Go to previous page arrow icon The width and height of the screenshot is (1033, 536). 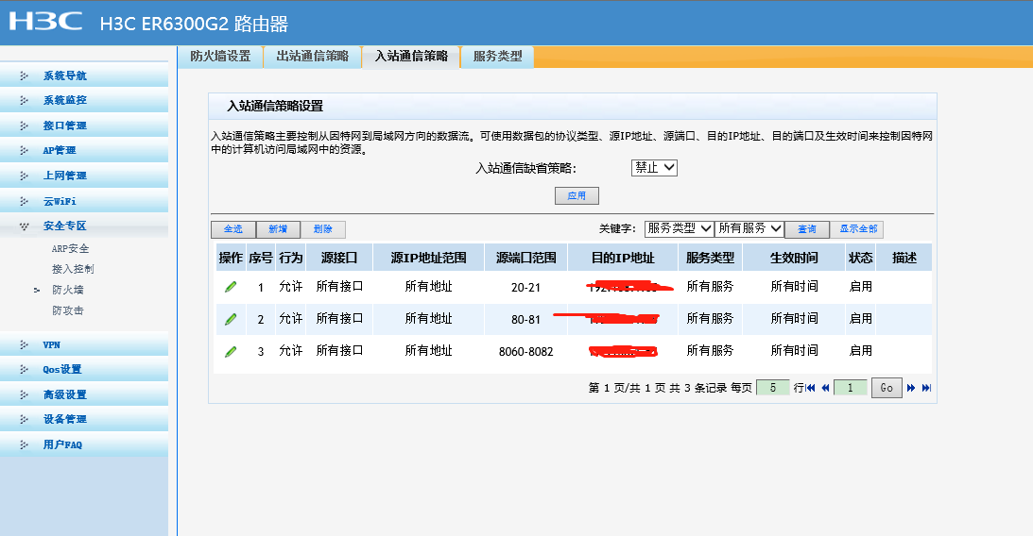pos(825,388)
